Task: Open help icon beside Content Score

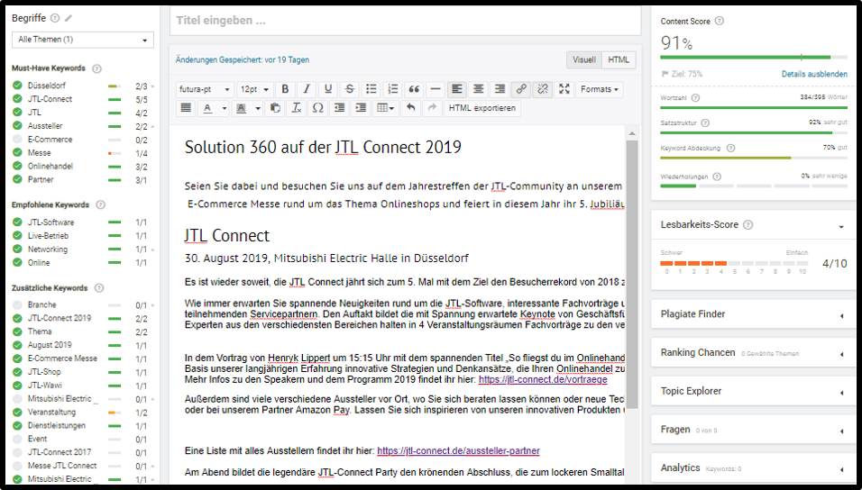Action: click(x=719, y=21)
